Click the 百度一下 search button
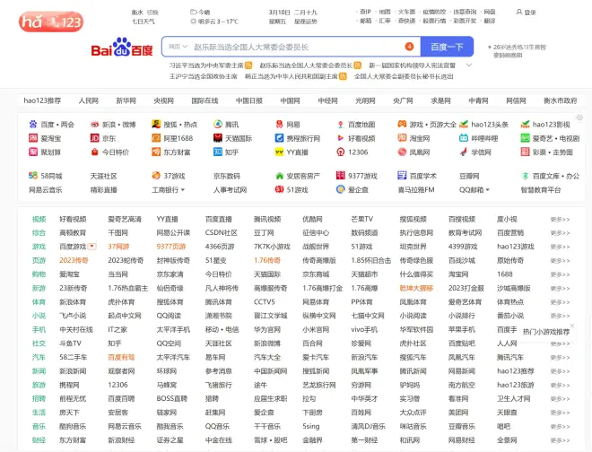 [447, 47]
